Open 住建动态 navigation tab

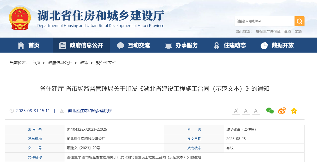click(x=235, y=45)
